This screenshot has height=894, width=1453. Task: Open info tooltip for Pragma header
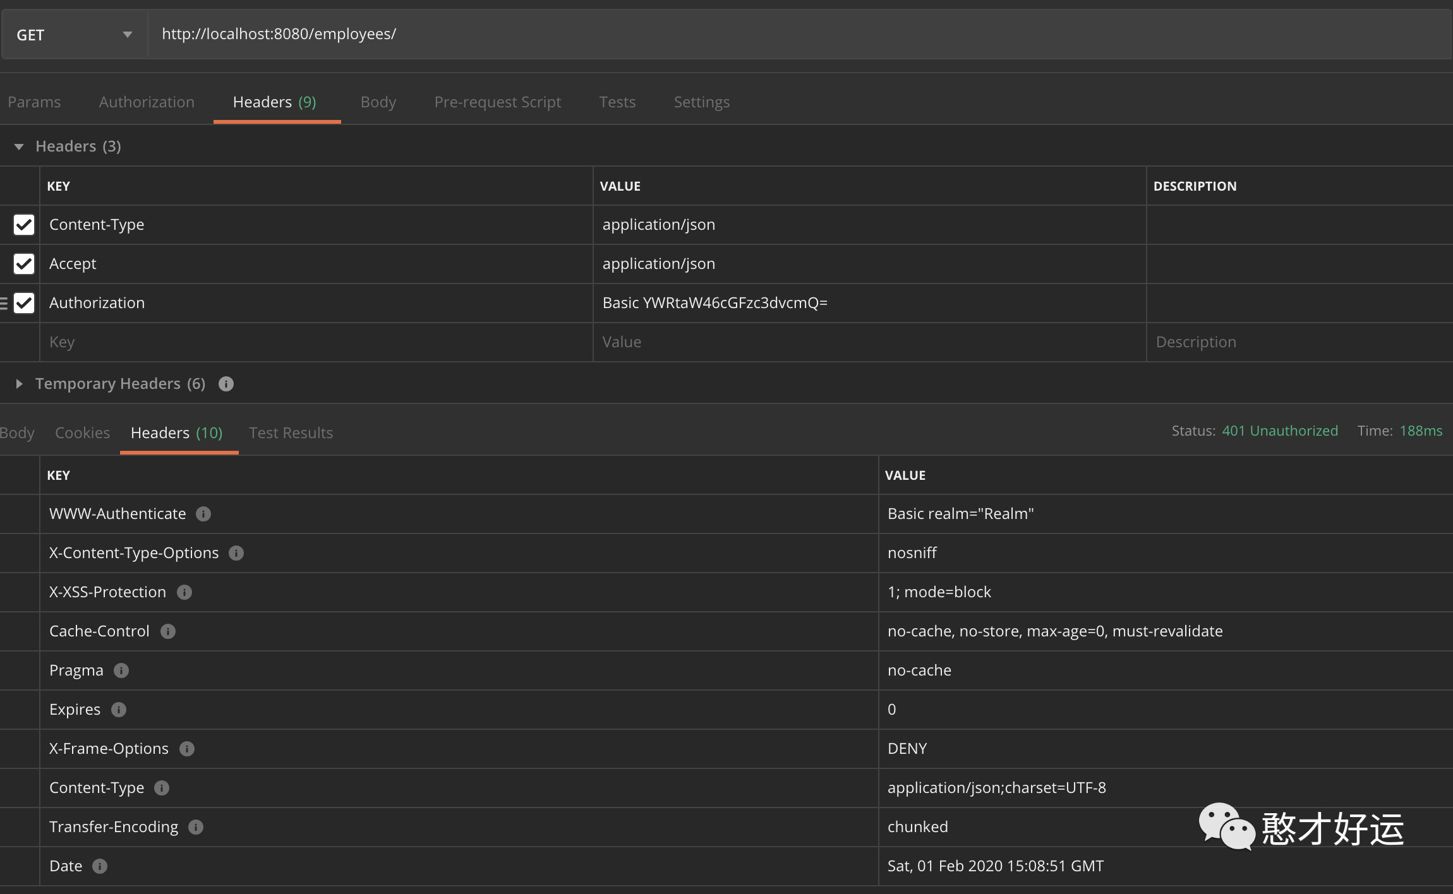tap(122, 670)
